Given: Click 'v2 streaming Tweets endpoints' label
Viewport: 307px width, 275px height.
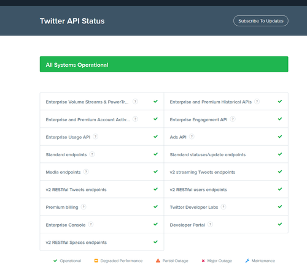Looking at the screenshot, I should pos(203,172).
